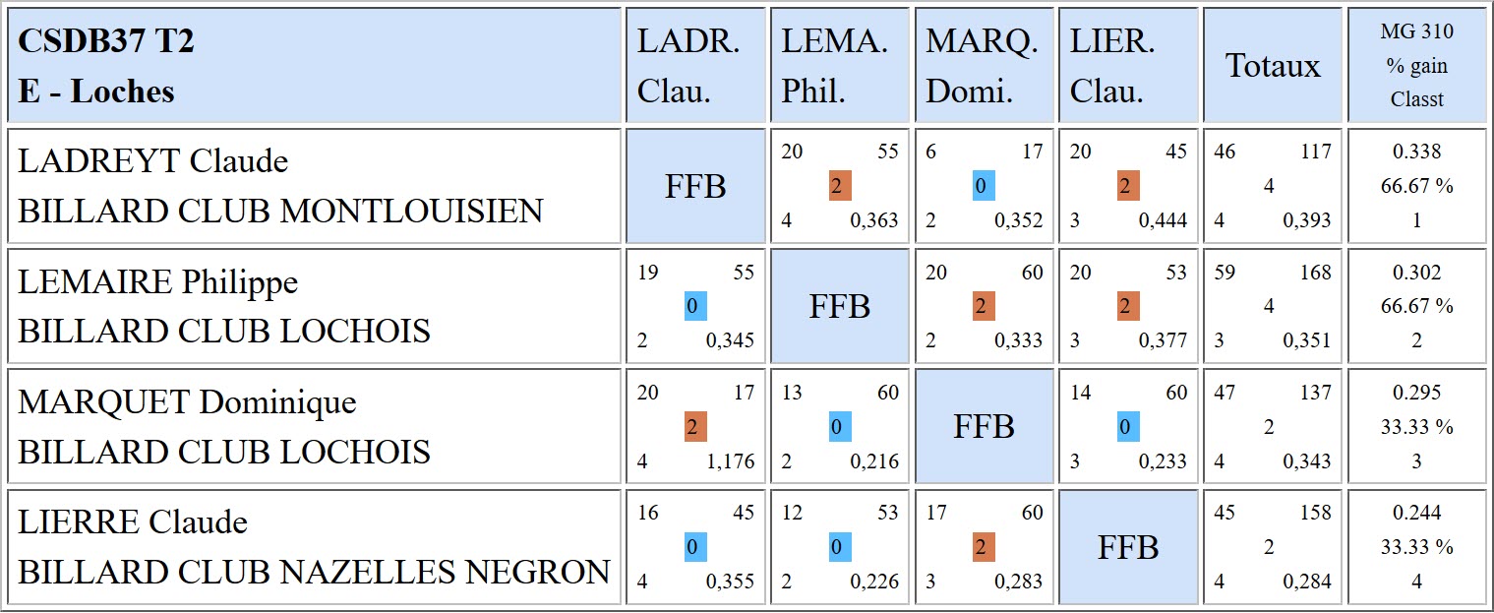The image size is (1494, 613).
Task: Click blue 0 box in LEMAIRE's LADR. cell
Action: click(695, 307)
